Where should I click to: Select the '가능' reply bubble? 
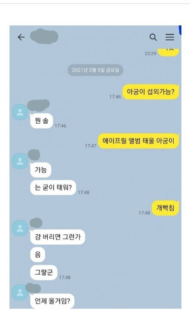click(x=41, y=170)
